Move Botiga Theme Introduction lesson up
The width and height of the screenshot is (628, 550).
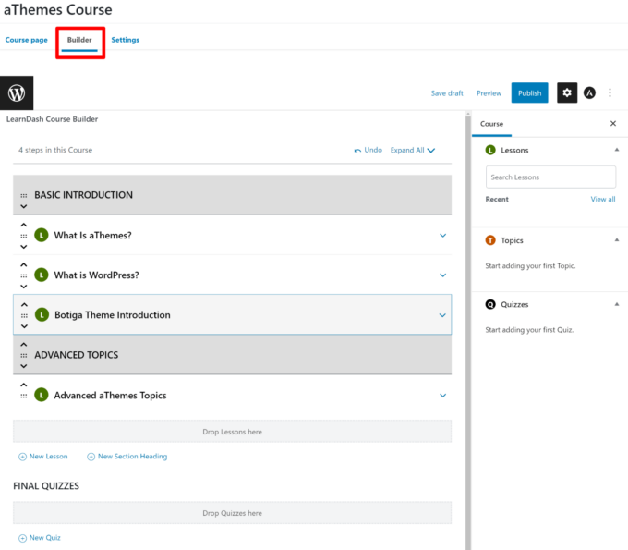coord(24,305)
